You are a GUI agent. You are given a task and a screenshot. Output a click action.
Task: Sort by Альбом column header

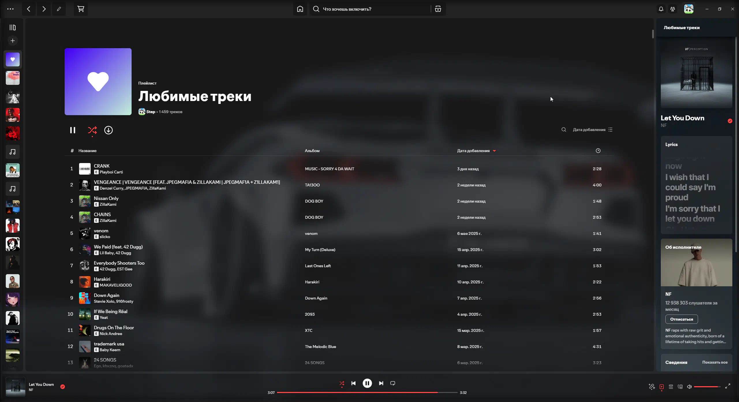pos(312,151)
